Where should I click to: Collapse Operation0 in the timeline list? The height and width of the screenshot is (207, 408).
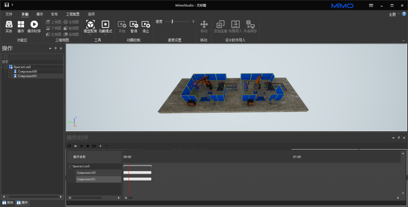pos(69,166)
